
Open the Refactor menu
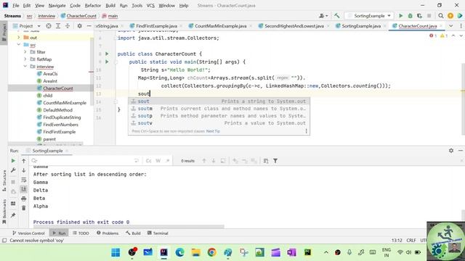click(x=93, y=5)
